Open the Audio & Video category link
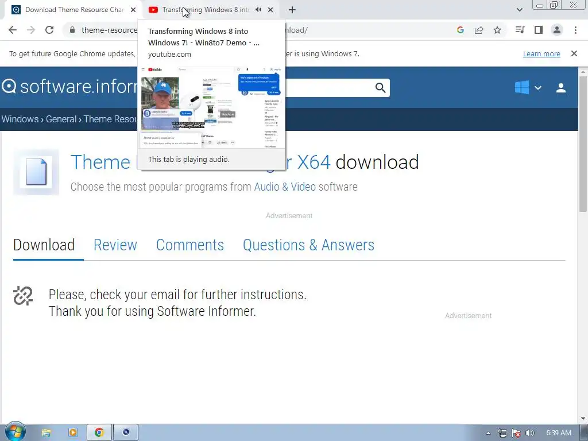 coord(285,187)
